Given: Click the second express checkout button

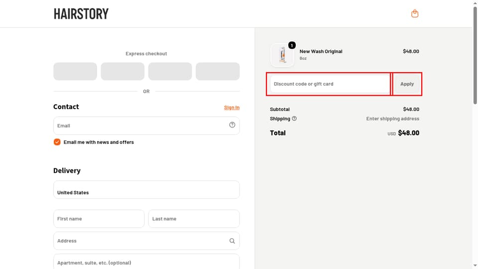Looking at the screenshot, I should 122,71.
